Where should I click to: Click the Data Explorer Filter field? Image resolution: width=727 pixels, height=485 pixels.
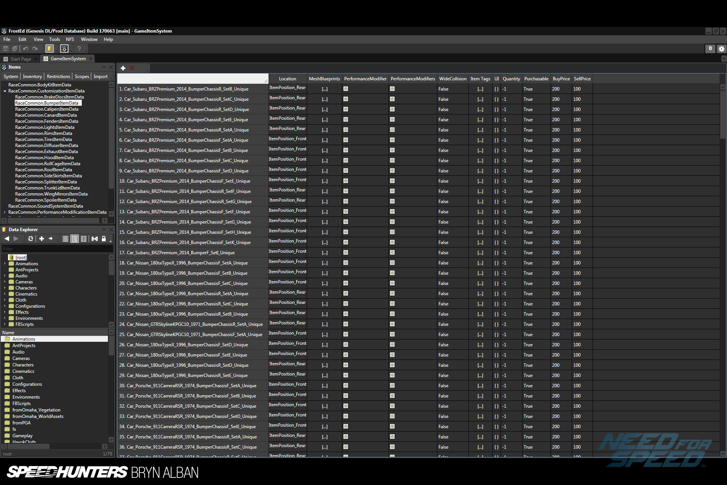[x=57, y=249]
